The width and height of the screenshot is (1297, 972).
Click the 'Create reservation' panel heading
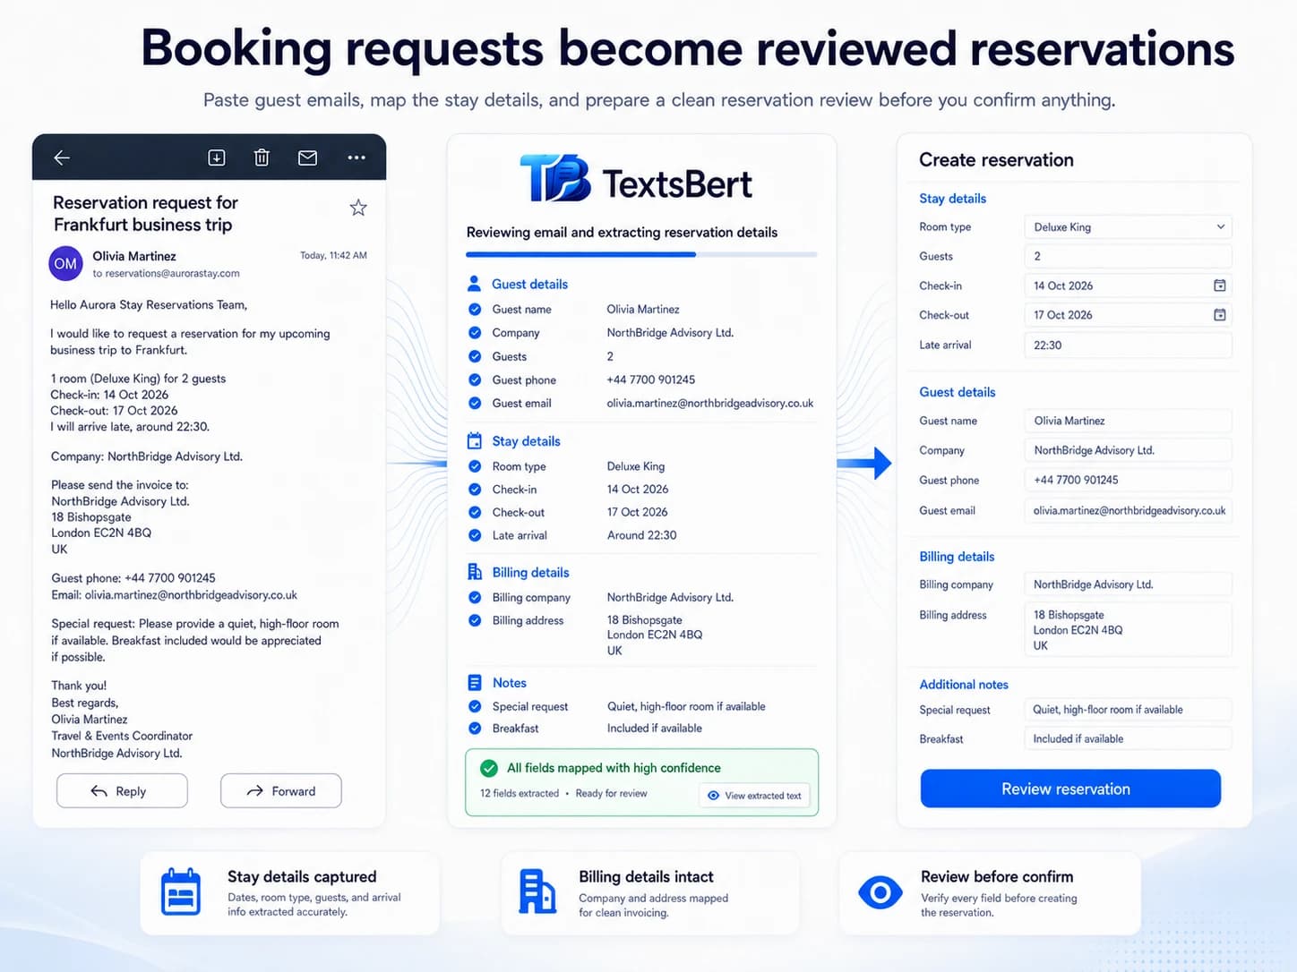click(996, 159)
